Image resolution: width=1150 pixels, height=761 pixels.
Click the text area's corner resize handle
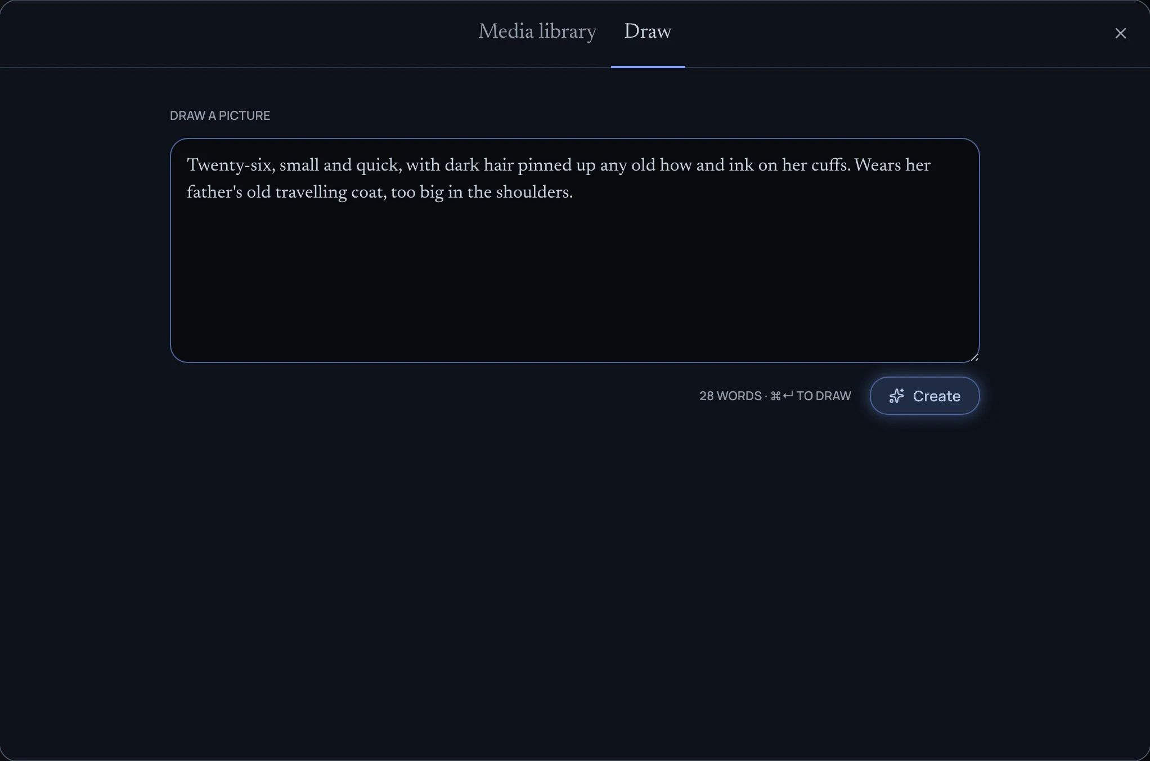tap(974, 357)
